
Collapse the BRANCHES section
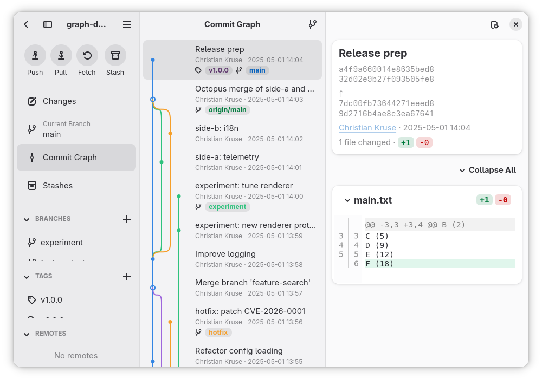click(27, 219)
